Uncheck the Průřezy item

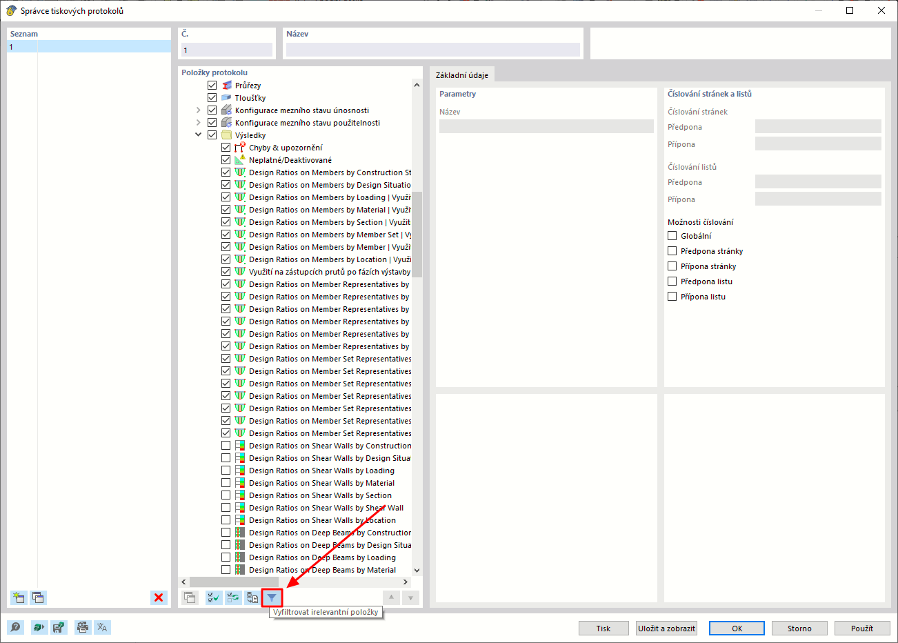tap(212, 85)
